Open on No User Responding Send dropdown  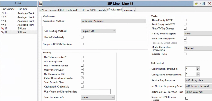point(199,86)
